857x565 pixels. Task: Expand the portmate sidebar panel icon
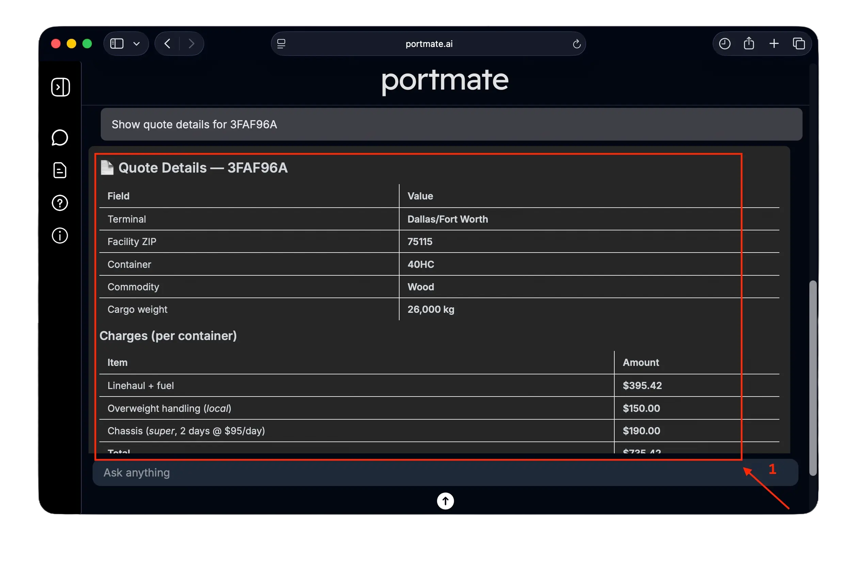tap(61, 87)
